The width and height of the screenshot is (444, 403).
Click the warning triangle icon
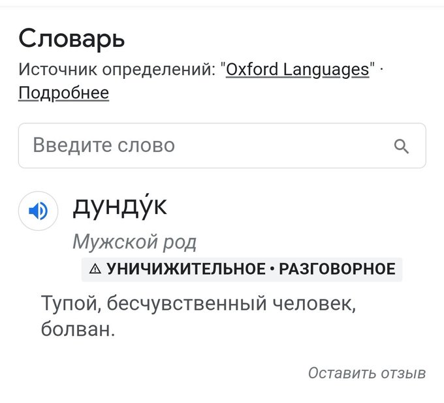[x=95, y=269]
